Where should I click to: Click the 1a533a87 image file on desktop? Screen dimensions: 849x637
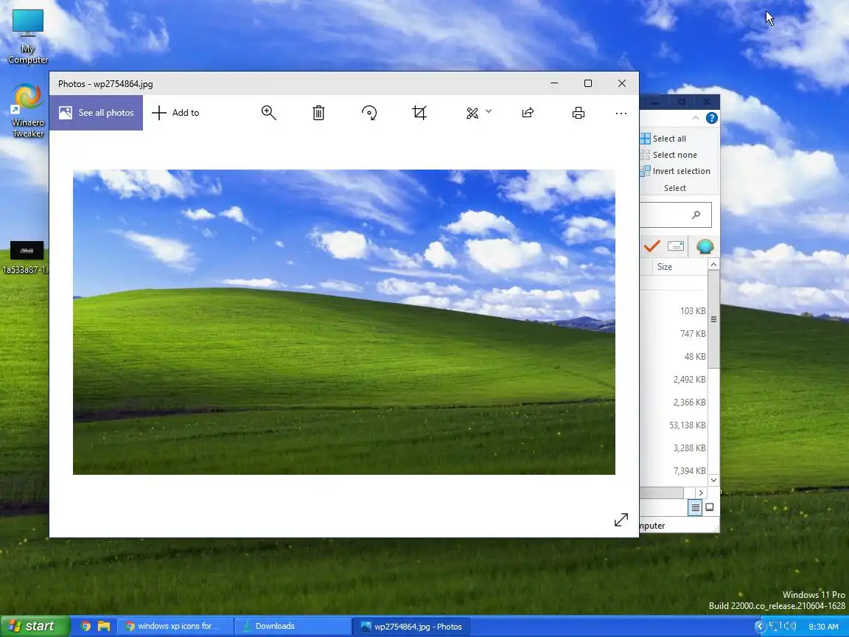pyautogui.click(x=26, y=257)
